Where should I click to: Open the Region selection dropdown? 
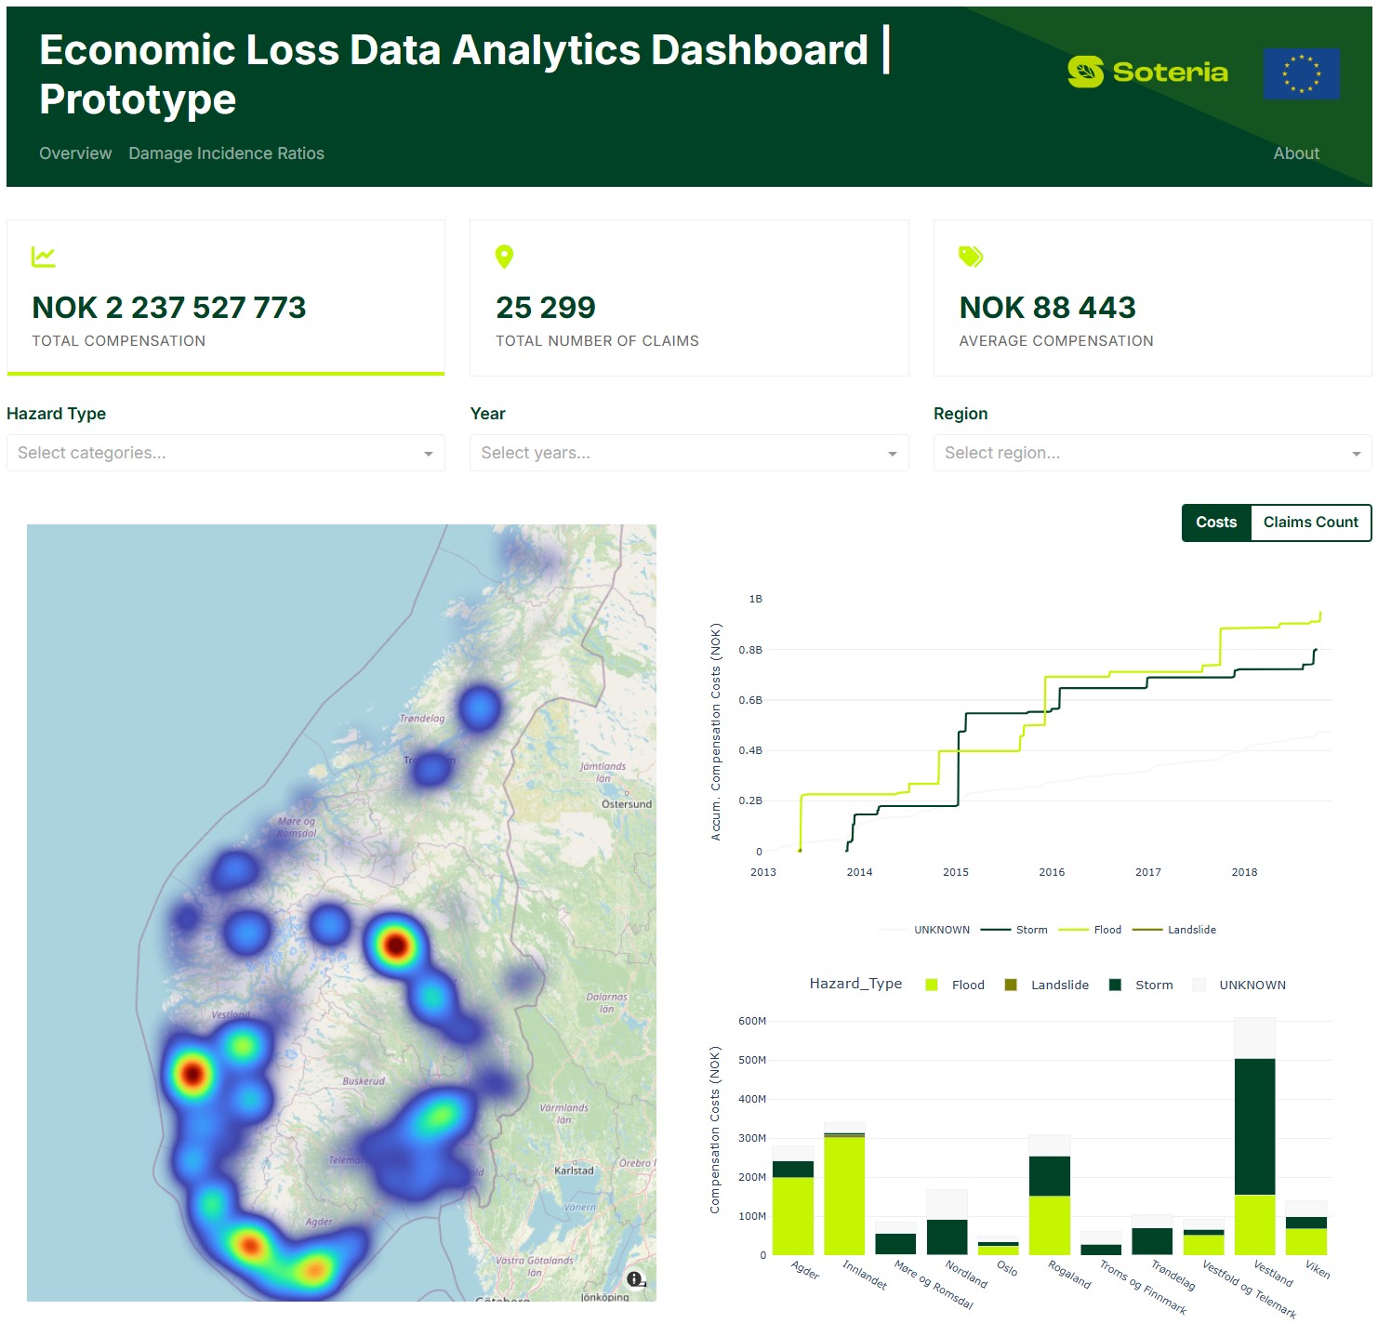coord(1152,453)
